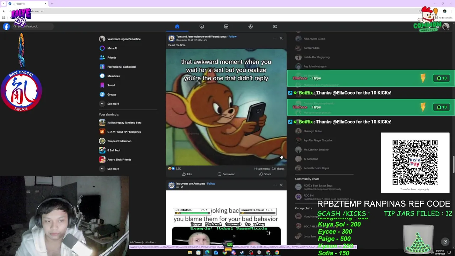Click the Search Facebook field
This screenshot has width=455, height=256.
point(33,26)
